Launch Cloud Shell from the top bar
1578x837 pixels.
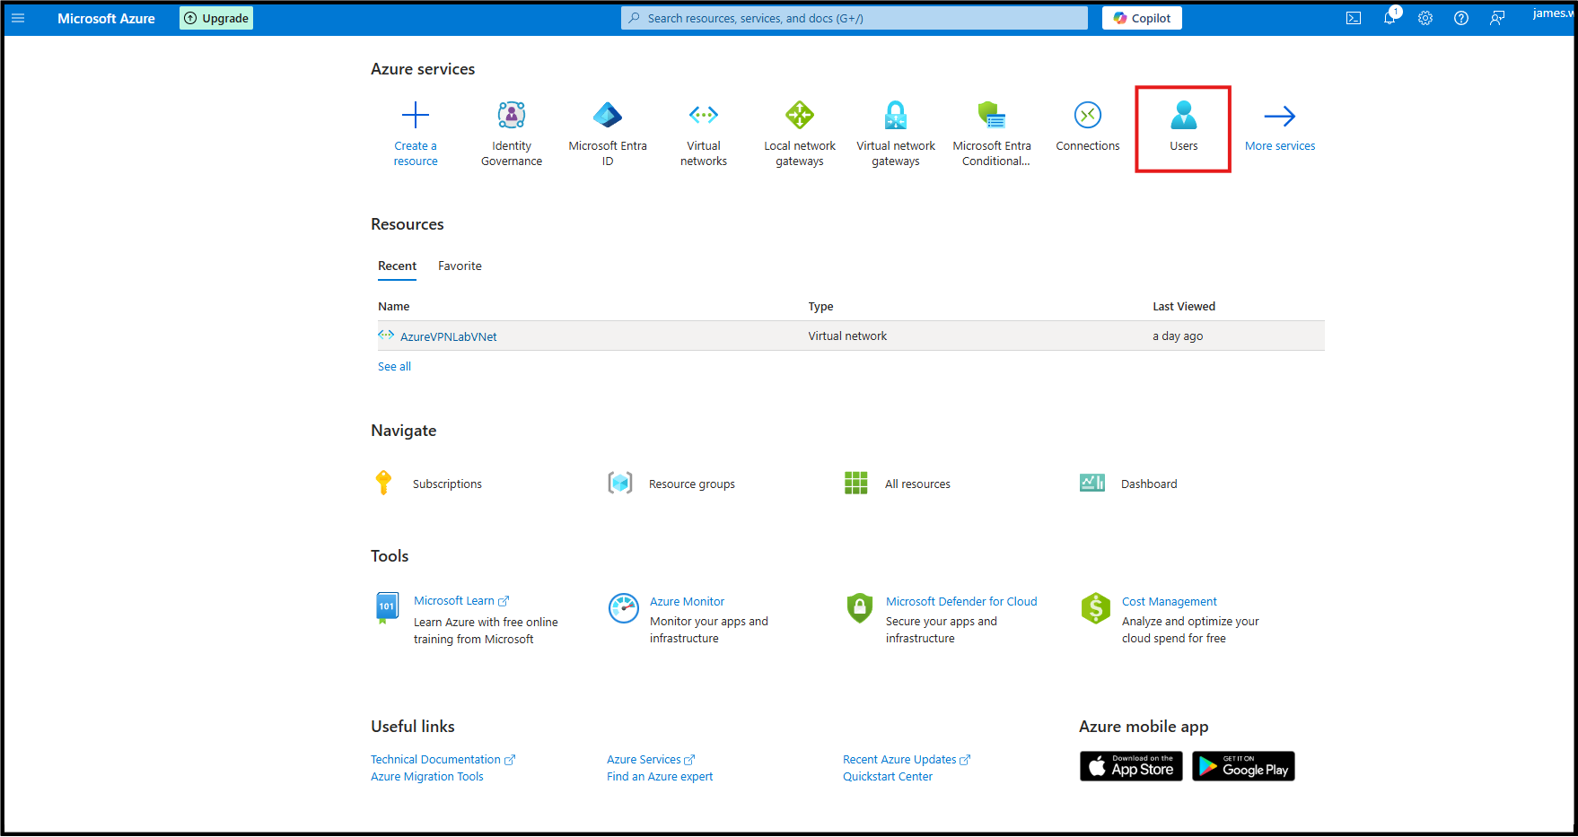click(1354, 18)
